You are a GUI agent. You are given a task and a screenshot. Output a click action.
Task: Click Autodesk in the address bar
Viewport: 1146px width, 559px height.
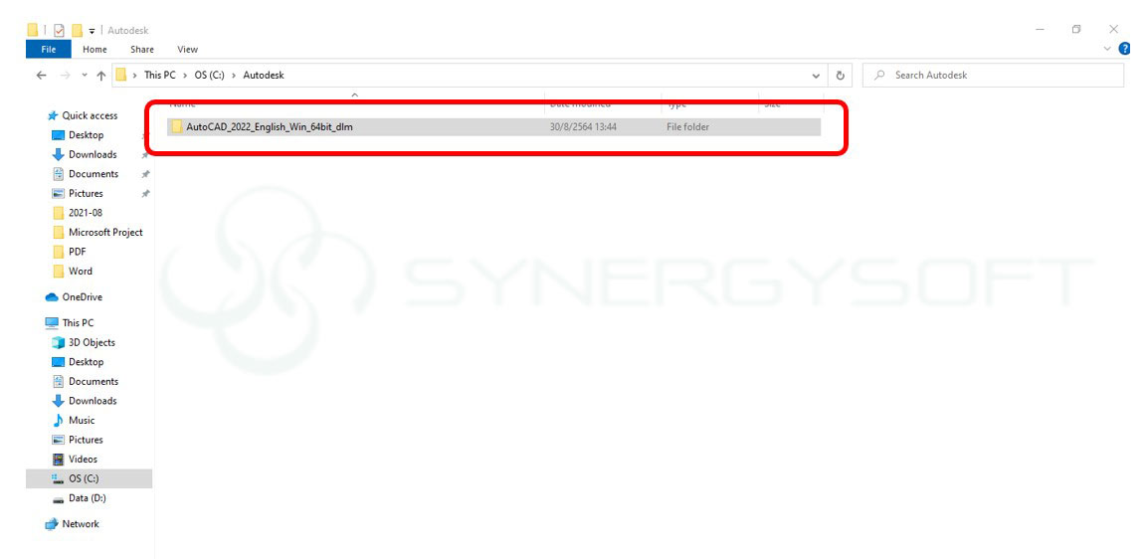[x=263, y=76]
